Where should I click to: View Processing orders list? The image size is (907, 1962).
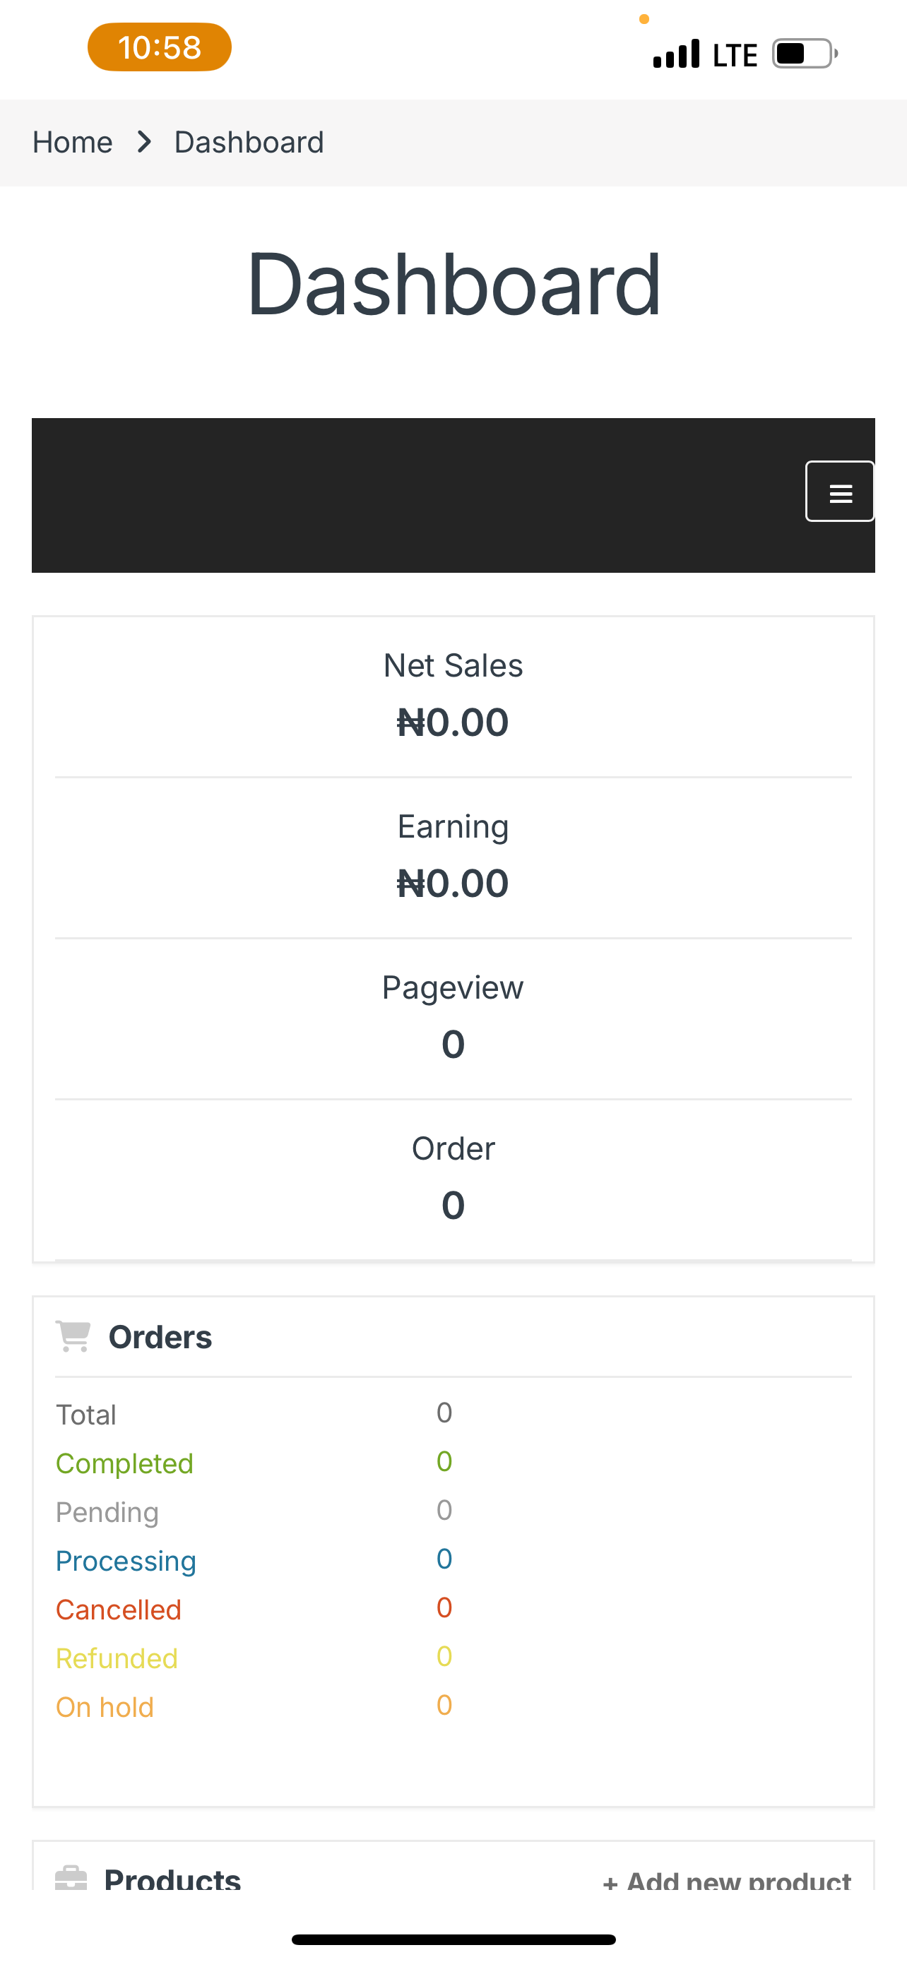[126, 1561]
